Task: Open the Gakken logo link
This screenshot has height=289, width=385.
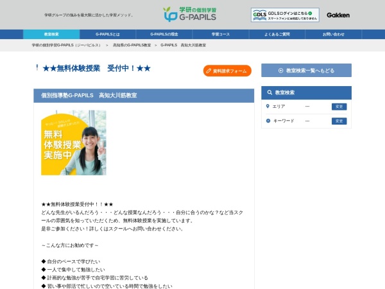Action: point(338,15)
